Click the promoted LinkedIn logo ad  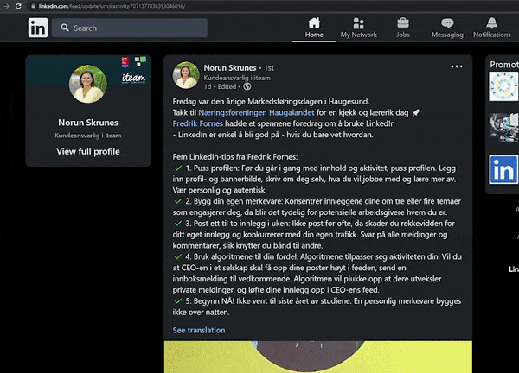click(x=503, y=169)
